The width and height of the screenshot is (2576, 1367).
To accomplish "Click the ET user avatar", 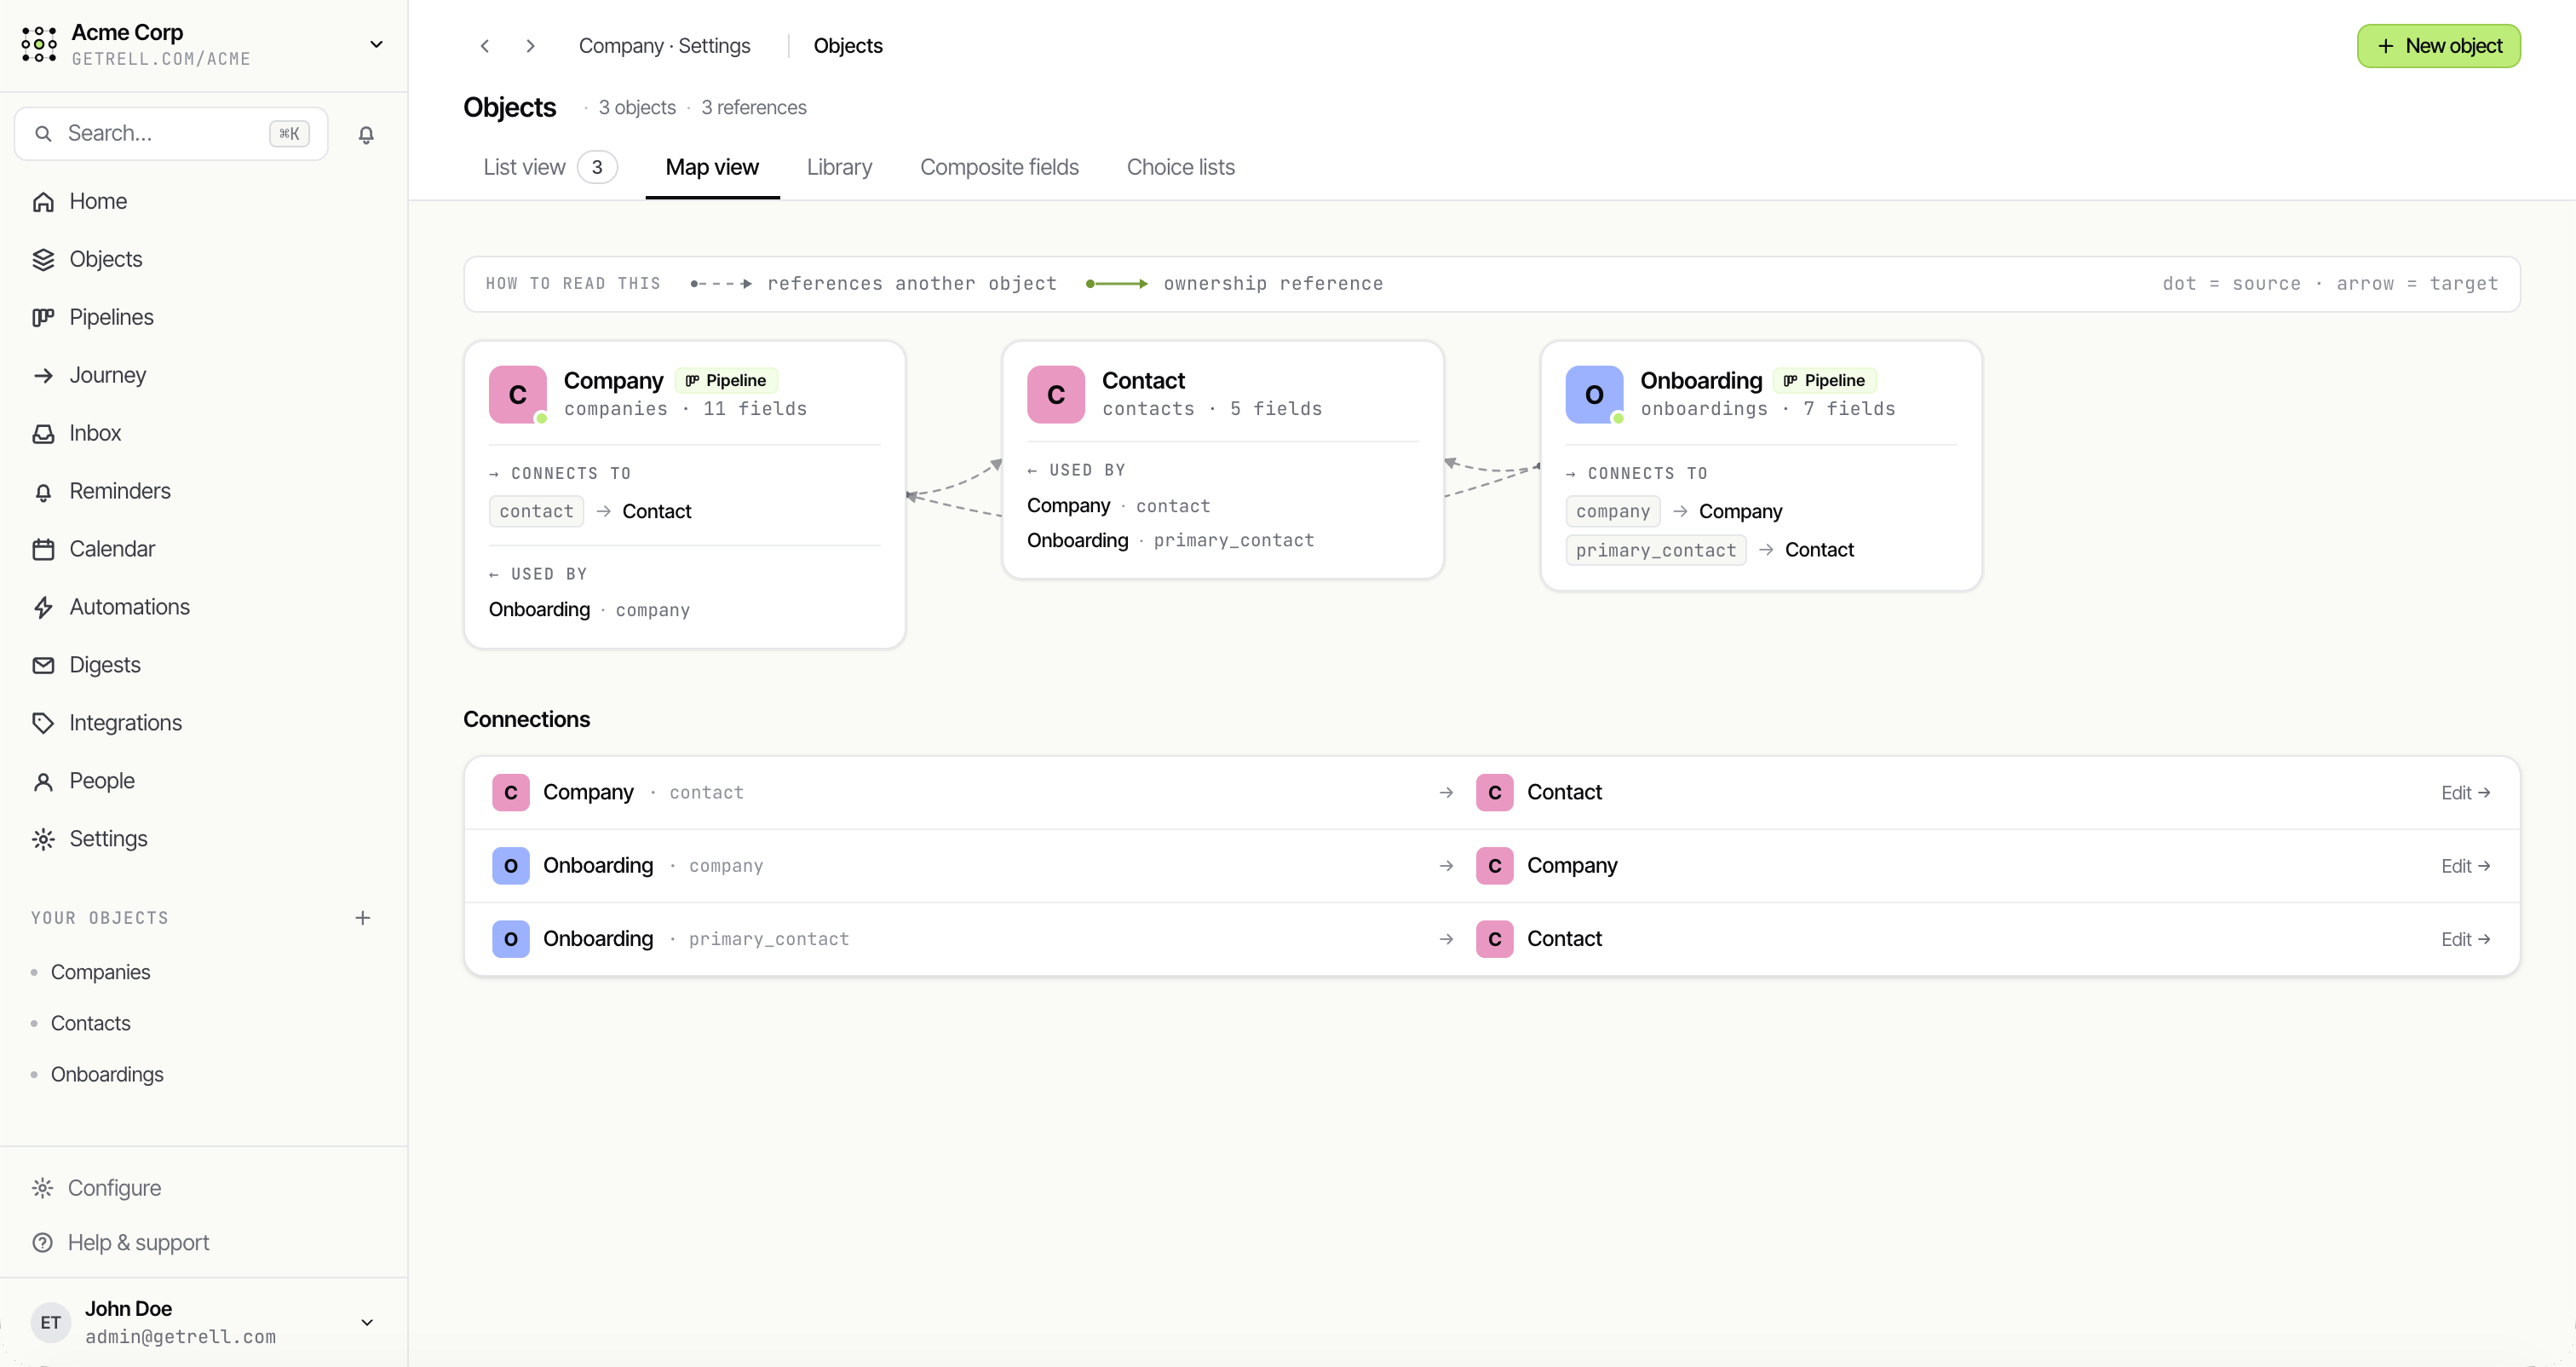I will 51,1322.
